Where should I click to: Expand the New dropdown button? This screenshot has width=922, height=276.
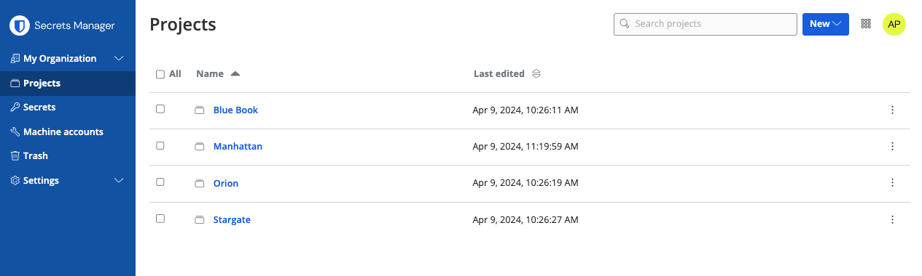(x=826, y=24)
